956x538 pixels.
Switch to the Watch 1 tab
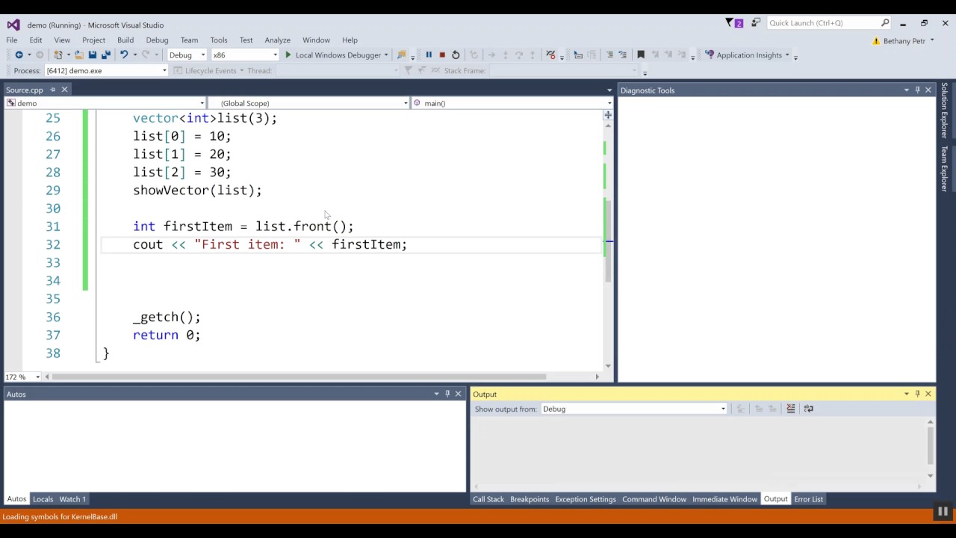[x=72, y=498]
